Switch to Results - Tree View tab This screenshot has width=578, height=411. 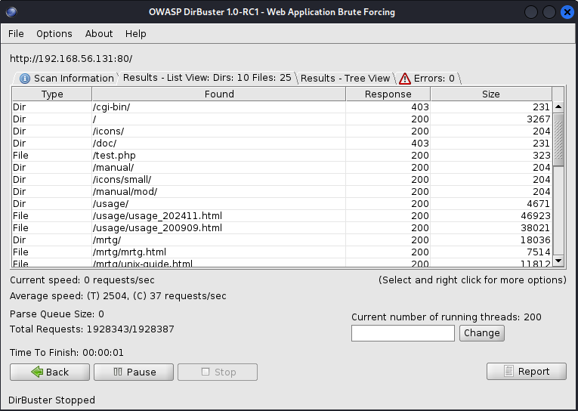(345, 78)
